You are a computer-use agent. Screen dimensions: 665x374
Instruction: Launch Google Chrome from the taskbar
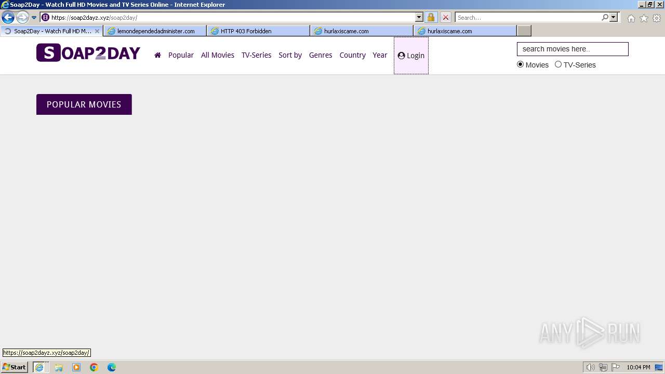94,367
